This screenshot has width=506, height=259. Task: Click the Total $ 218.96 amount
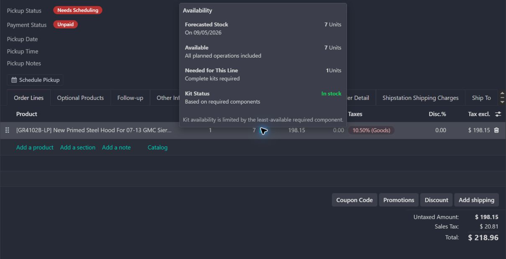(483, 238)
